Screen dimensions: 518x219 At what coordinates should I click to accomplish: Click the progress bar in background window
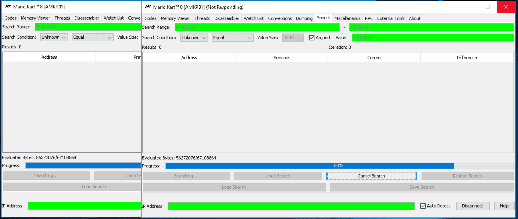83,165
